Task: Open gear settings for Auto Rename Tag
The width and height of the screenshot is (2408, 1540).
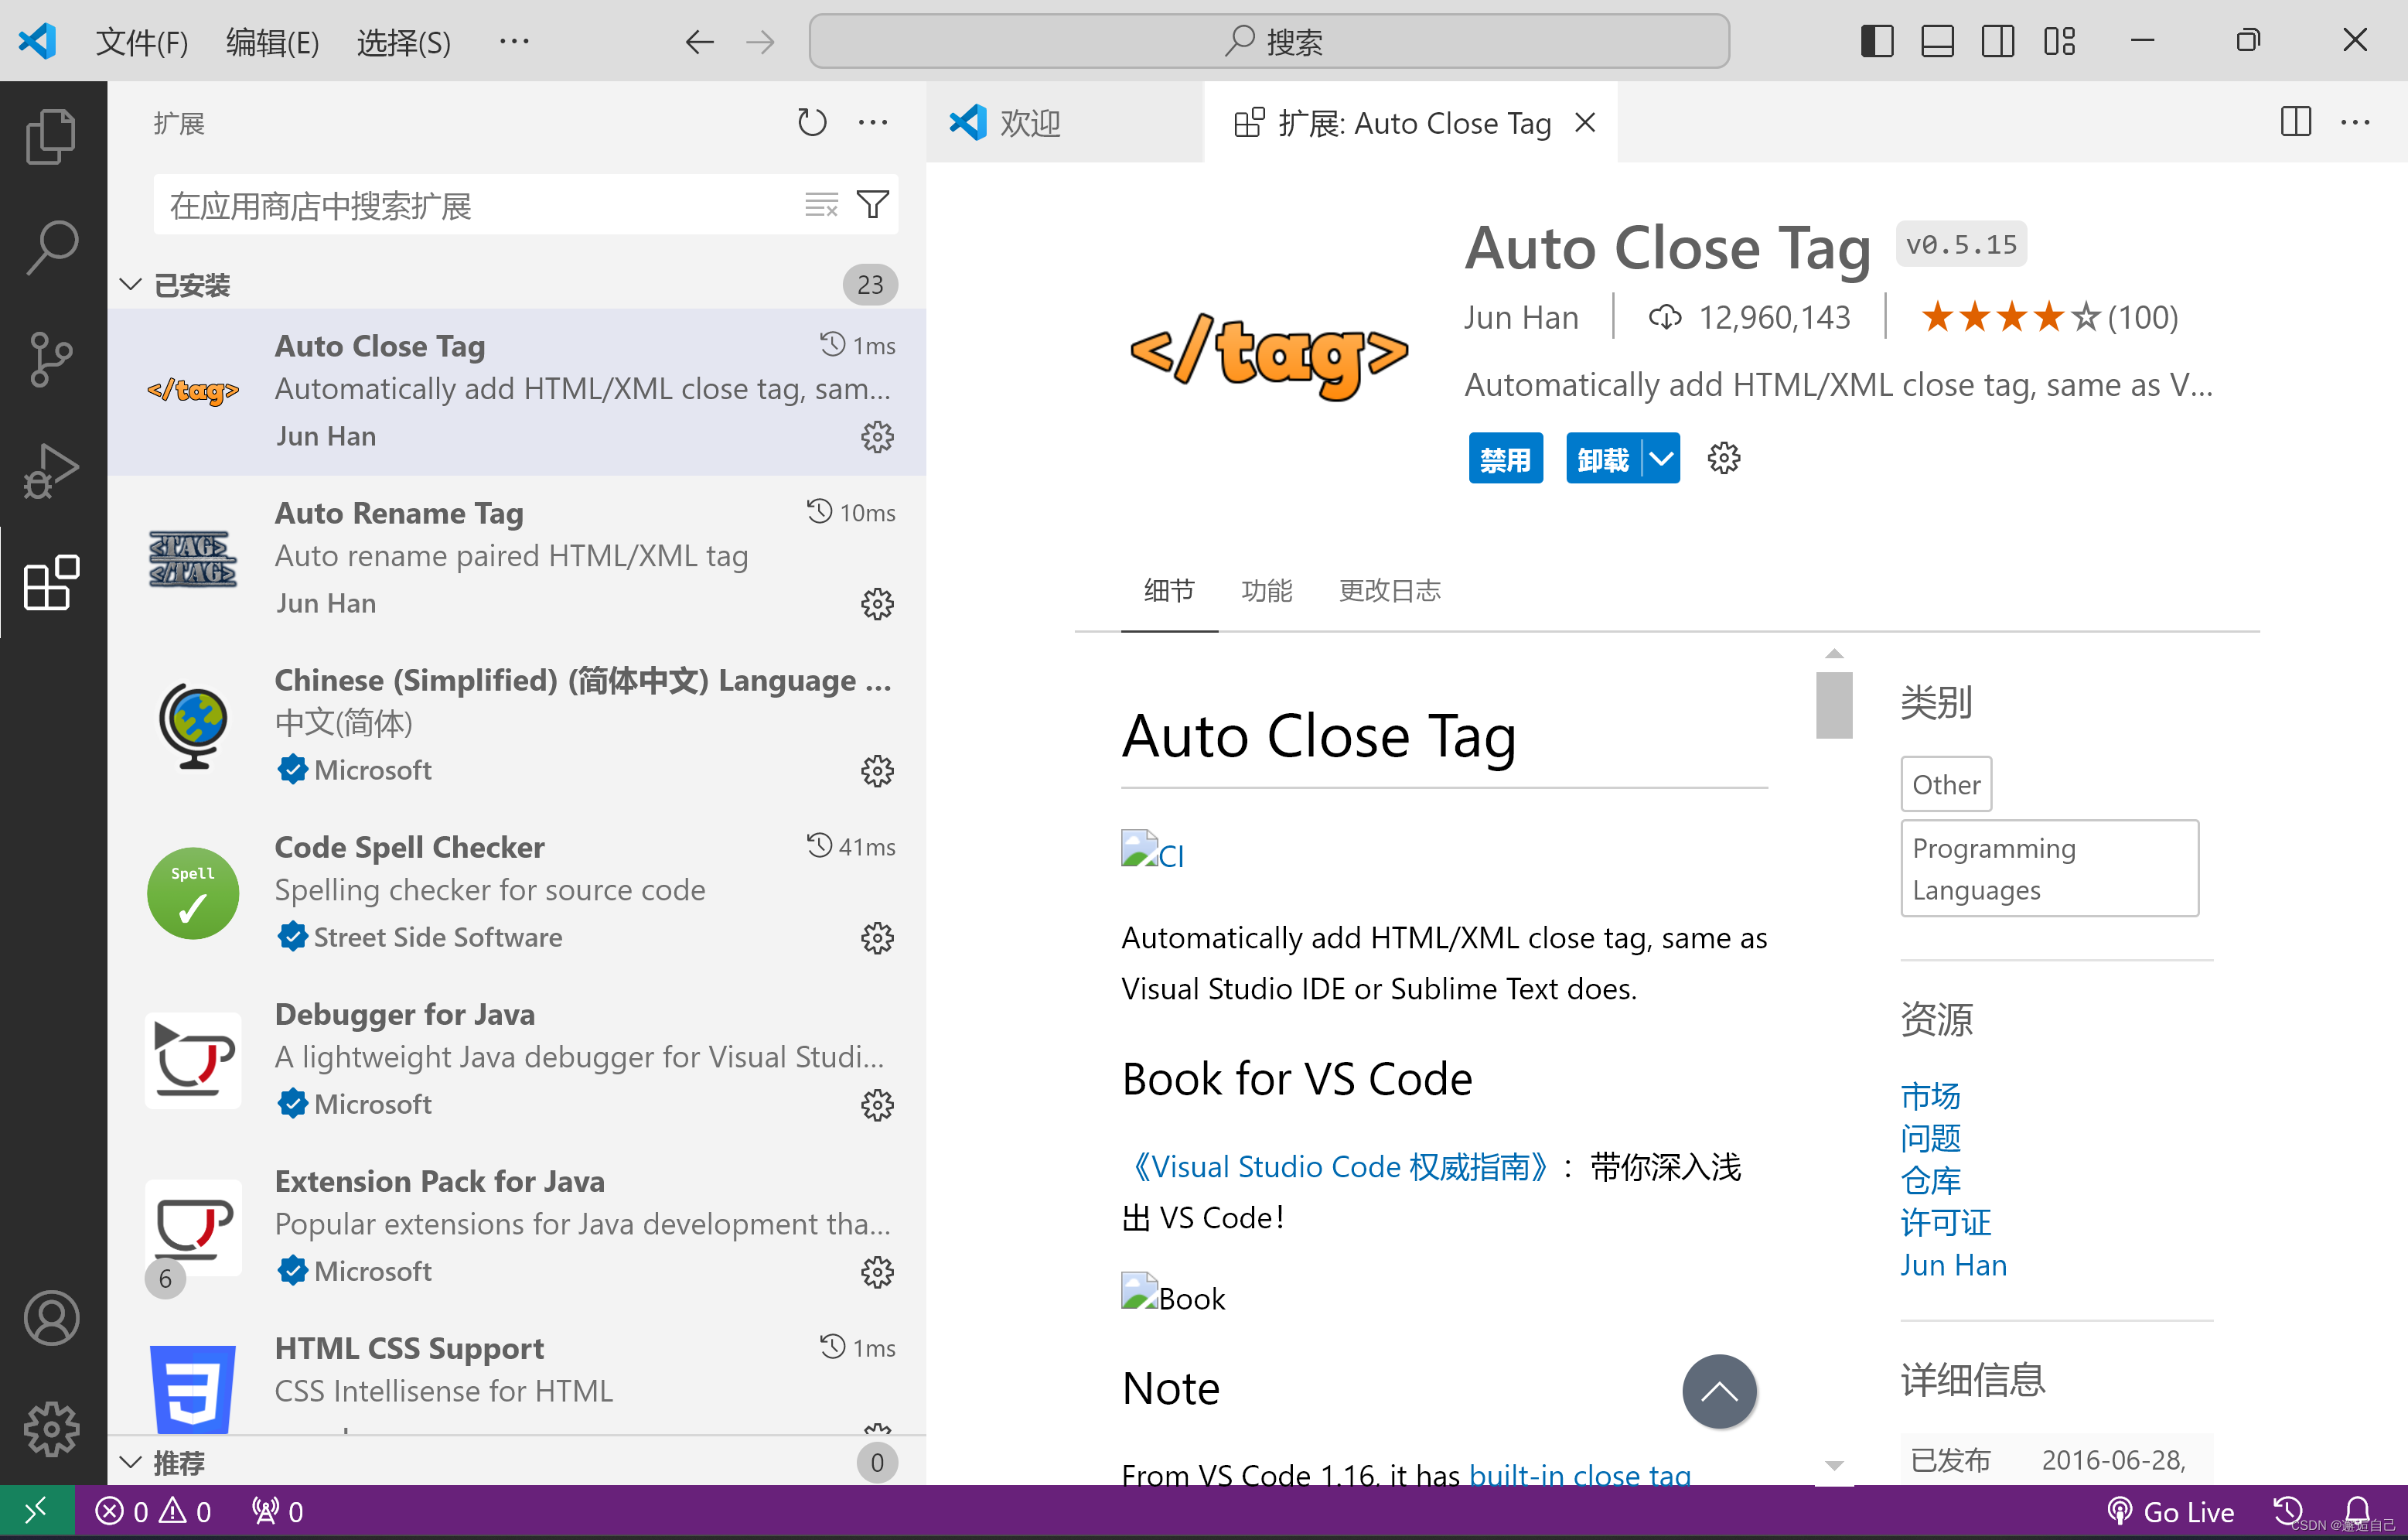Action: 877,604
